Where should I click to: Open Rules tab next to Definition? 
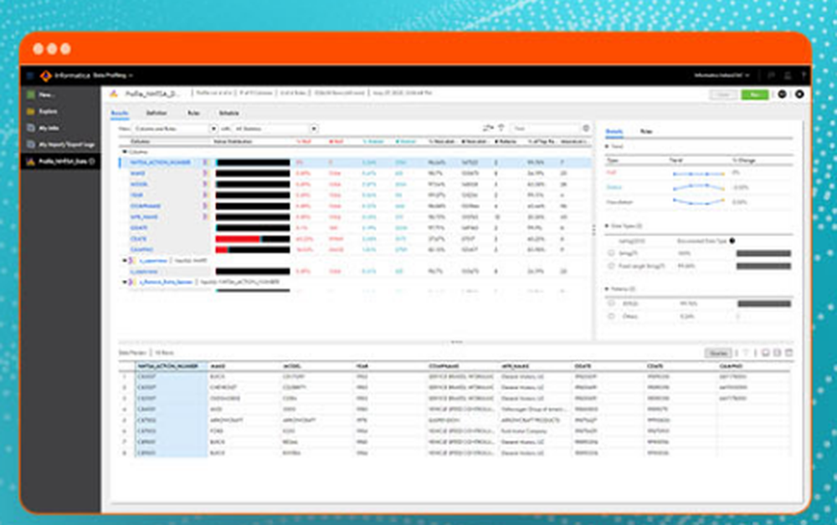coord(193,113)
